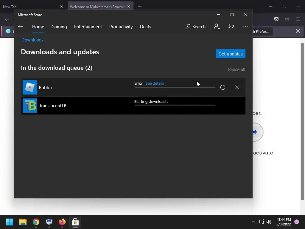Click the TranslucentTB download progress bar
Viewport: 305px width, 229px height.
(x=175, y=106)
